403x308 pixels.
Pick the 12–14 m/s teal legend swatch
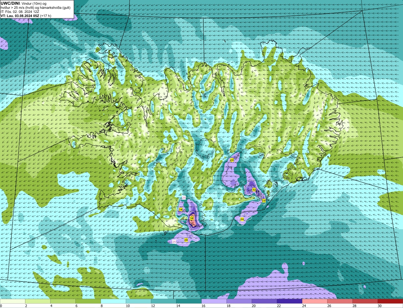[164, 301]
